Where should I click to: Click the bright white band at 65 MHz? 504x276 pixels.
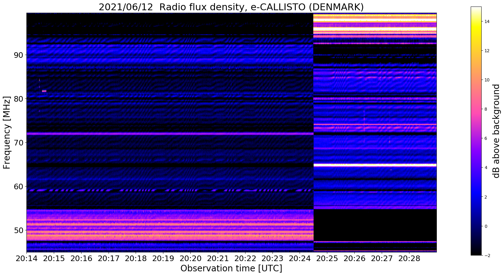click(x=375, y=165)
